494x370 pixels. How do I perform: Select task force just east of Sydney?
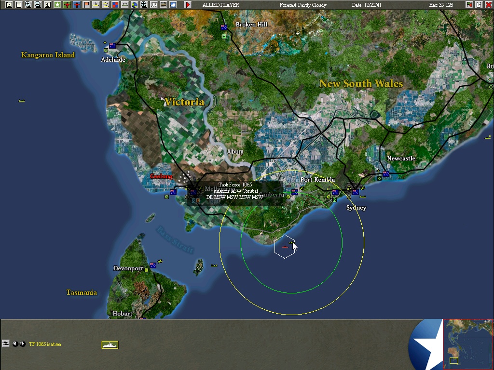point(363,197)
